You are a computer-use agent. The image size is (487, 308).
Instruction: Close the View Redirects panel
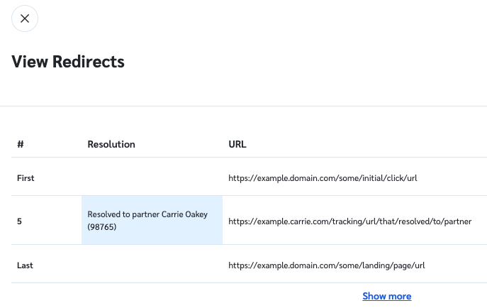click(x=25, y=19)
